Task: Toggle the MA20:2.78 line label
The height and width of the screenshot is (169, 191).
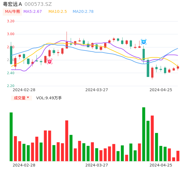Action: coord(83,12)
